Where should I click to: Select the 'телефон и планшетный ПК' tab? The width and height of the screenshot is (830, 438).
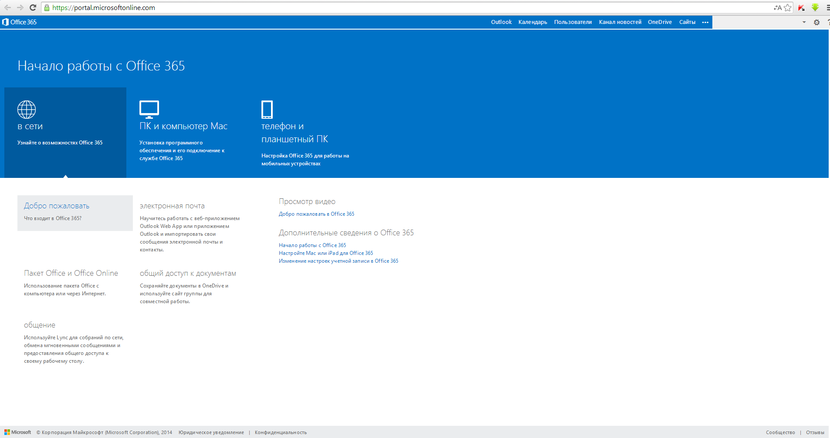pyautogui.click(x=295, y=133)
